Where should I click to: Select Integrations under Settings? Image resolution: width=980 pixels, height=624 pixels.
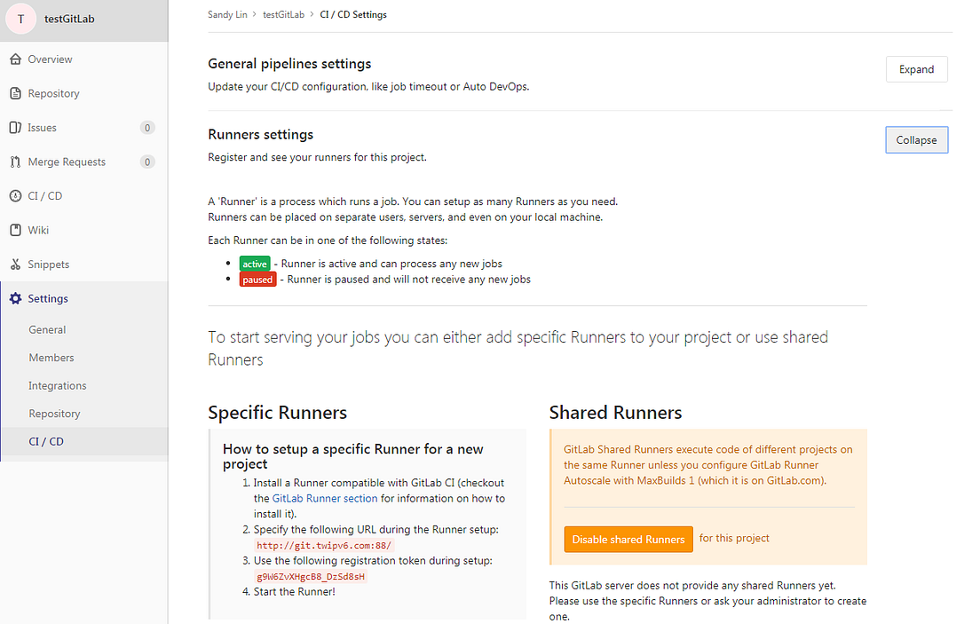58,386
